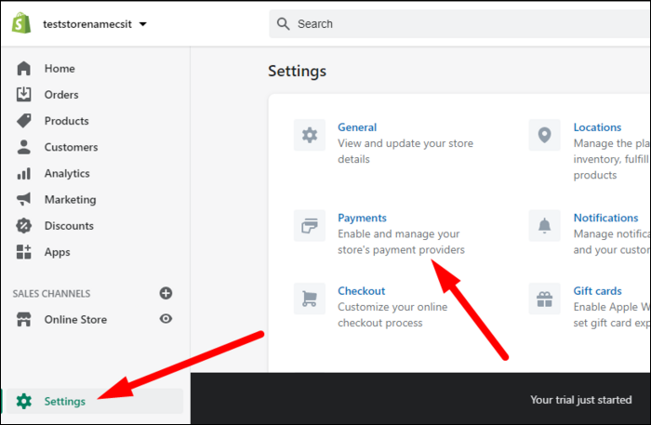Open the store name dropdown
The image size is (651, 425).
tap(142, 24)
